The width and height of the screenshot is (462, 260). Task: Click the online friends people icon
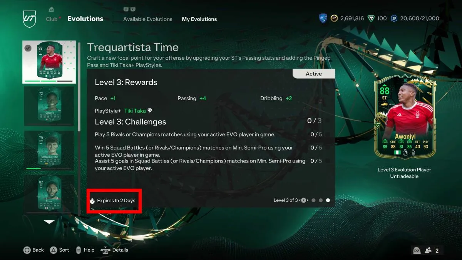click(428, 250)
